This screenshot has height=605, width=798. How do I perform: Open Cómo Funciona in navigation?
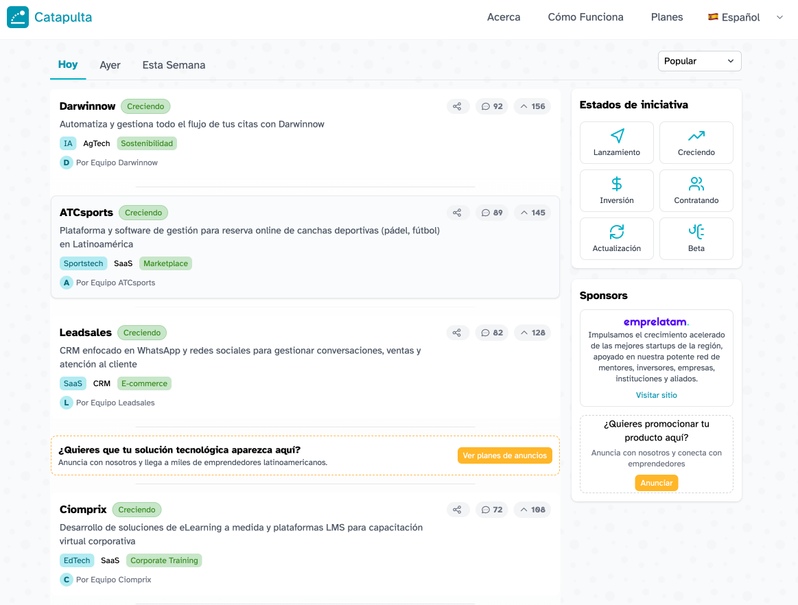[585, 17]
